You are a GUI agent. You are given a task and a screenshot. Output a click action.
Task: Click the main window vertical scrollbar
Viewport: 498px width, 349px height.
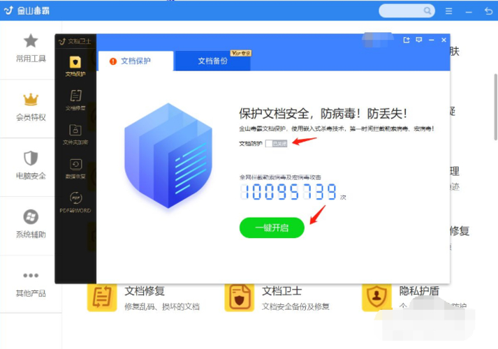495,107
